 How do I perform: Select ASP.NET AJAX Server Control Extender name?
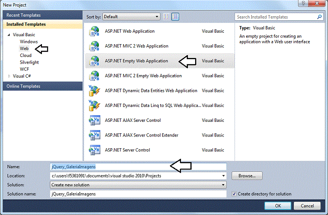[142, 135]
